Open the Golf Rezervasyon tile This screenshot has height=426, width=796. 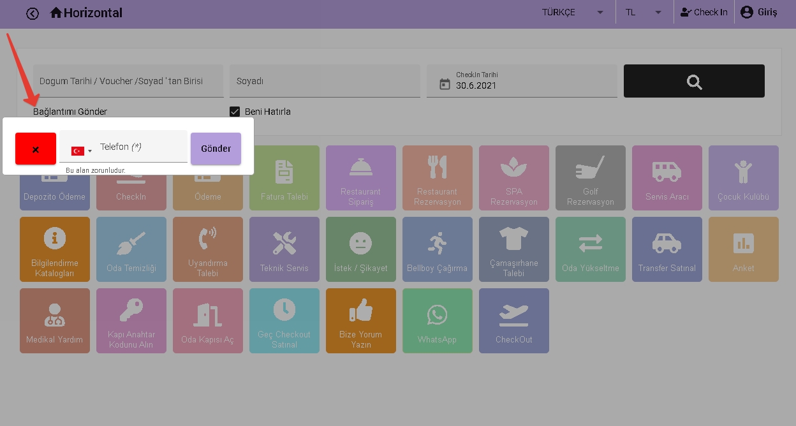click(x=590, y=177)
